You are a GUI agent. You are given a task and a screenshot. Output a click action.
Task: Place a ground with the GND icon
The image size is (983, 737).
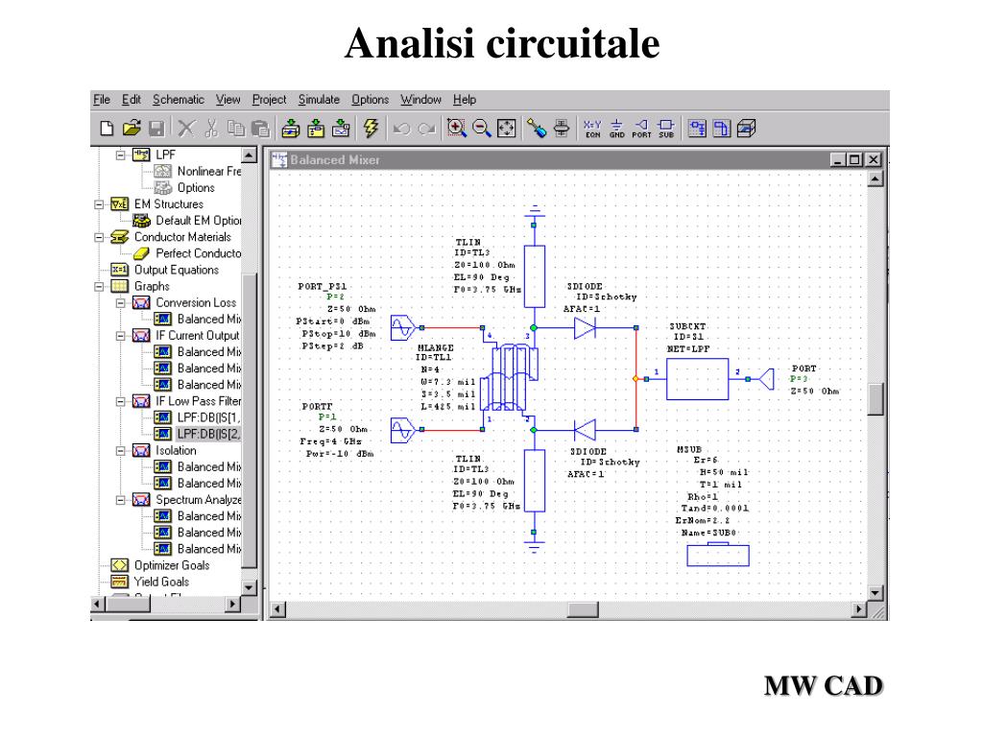617,129
